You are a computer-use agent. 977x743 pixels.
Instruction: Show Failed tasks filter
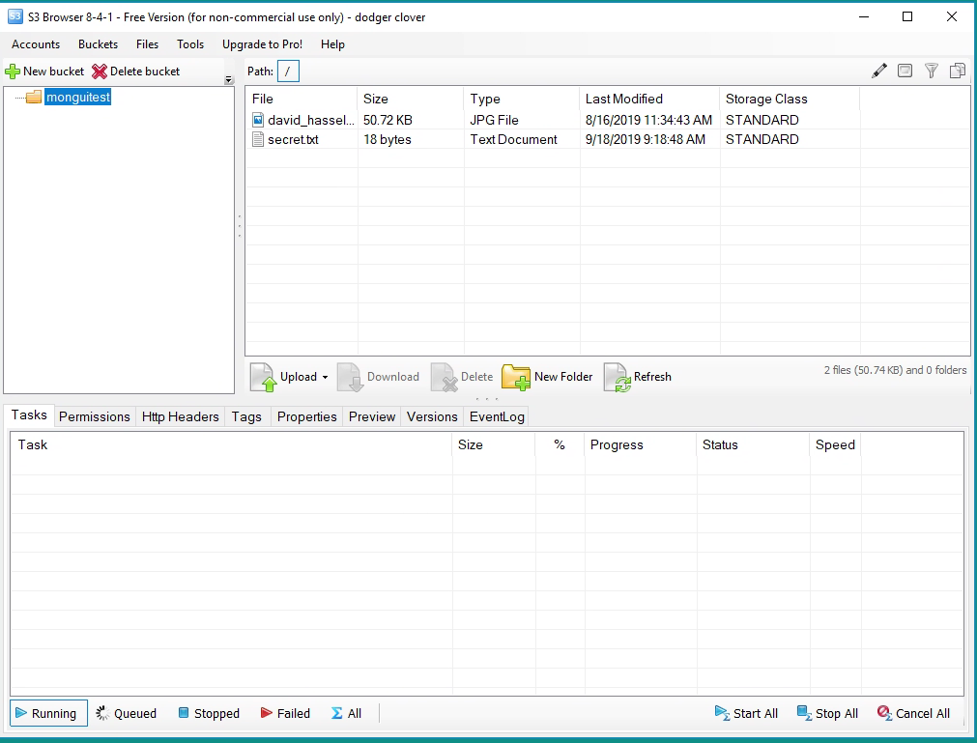point(285,713)
